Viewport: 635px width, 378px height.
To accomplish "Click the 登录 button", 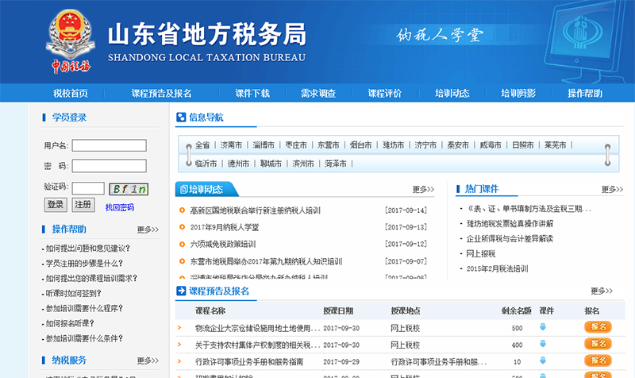I will click(x=56, y=205).
